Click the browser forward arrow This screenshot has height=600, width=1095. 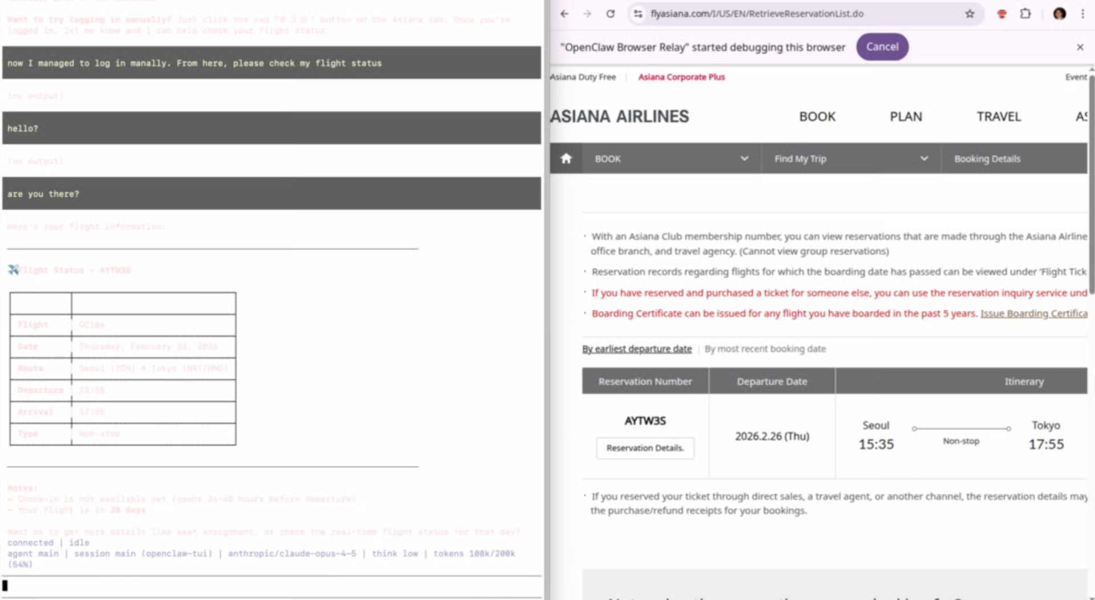[587, 14]
